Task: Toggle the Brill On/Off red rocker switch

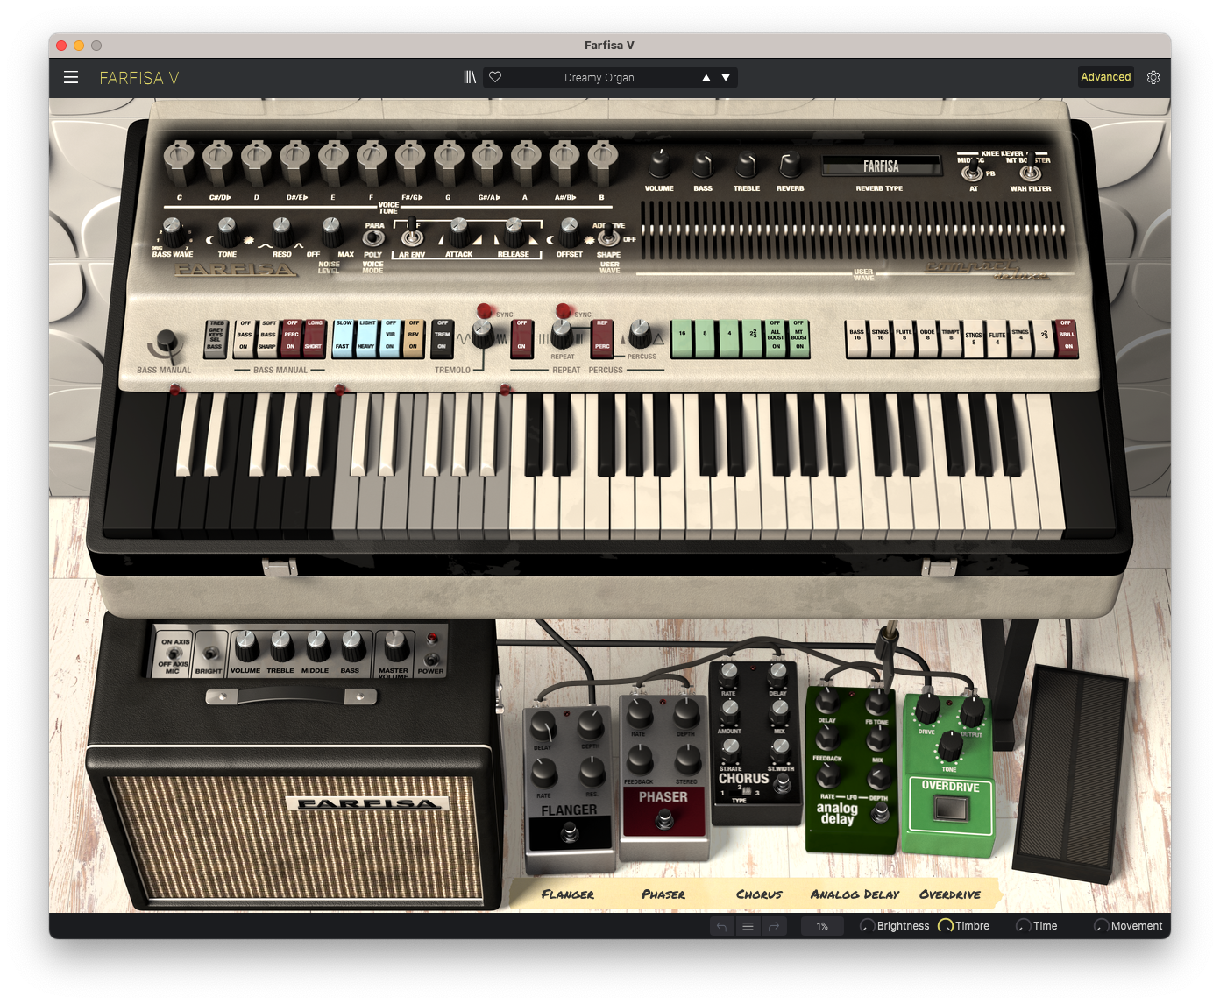Action: [x=1067, y=338]
